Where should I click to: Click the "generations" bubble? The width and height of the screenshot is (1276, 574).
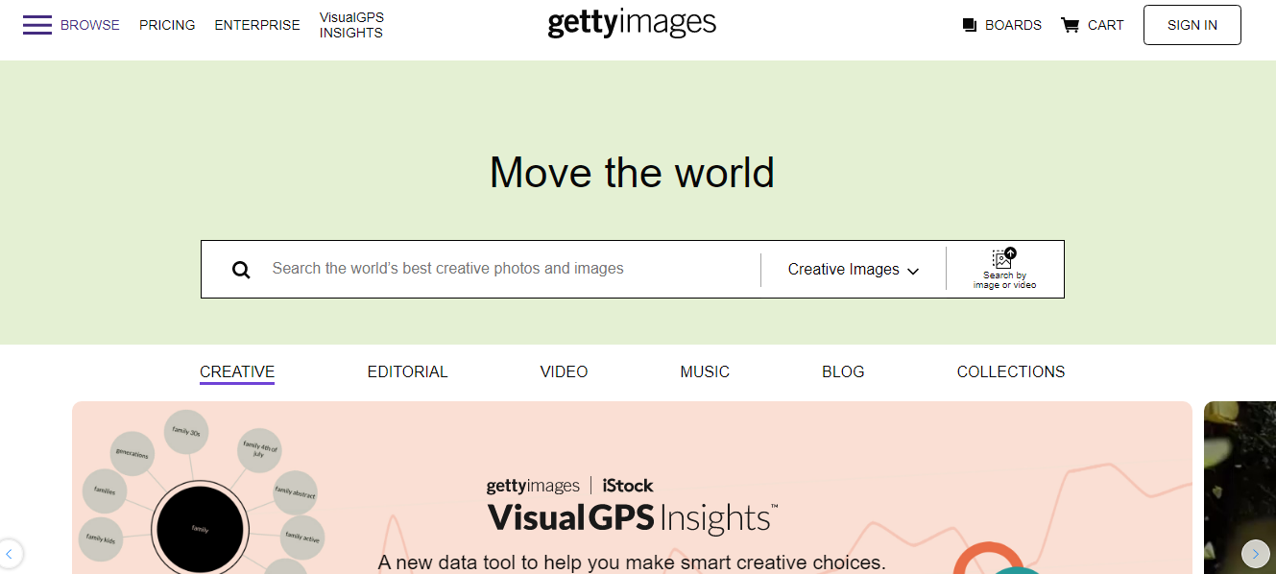click(x=132, y=454)
